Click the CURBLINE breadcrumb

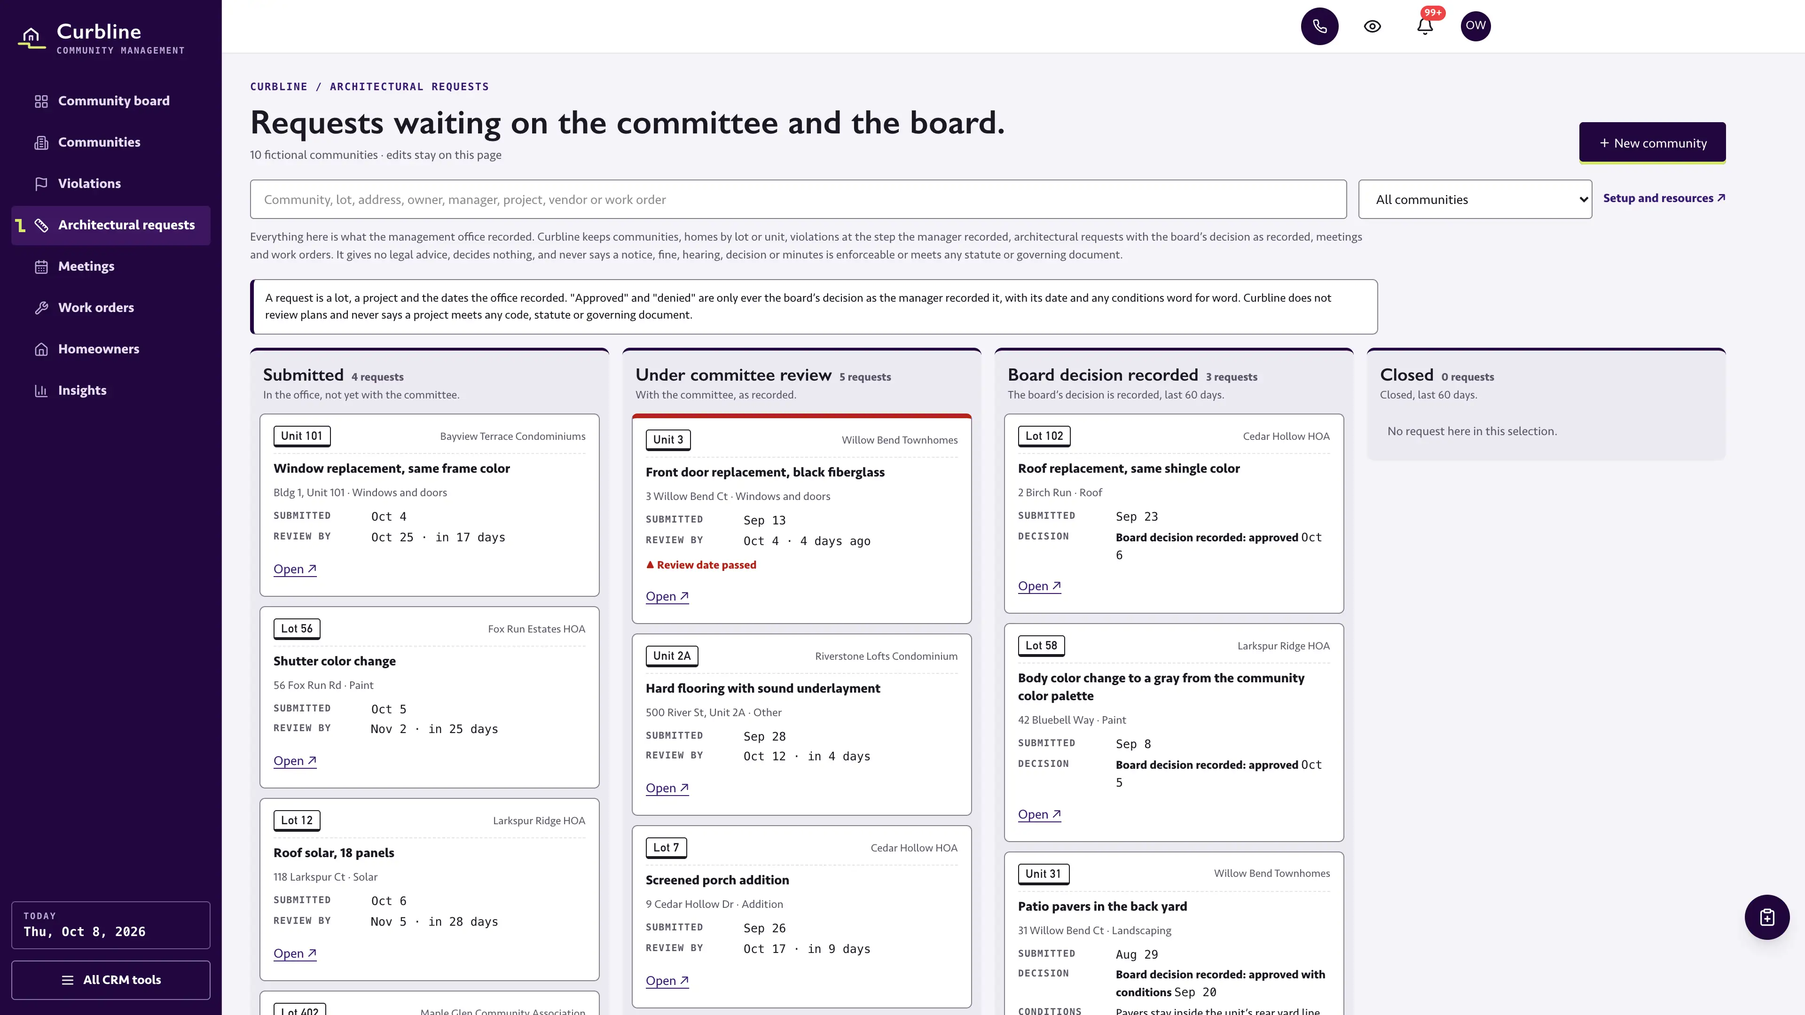point(279,87)
